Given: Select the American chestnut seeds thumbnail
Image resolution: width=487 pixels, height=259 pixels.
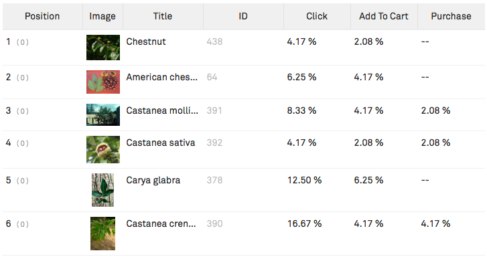Looking at the screenshot, I should click(x=103, y=82).
